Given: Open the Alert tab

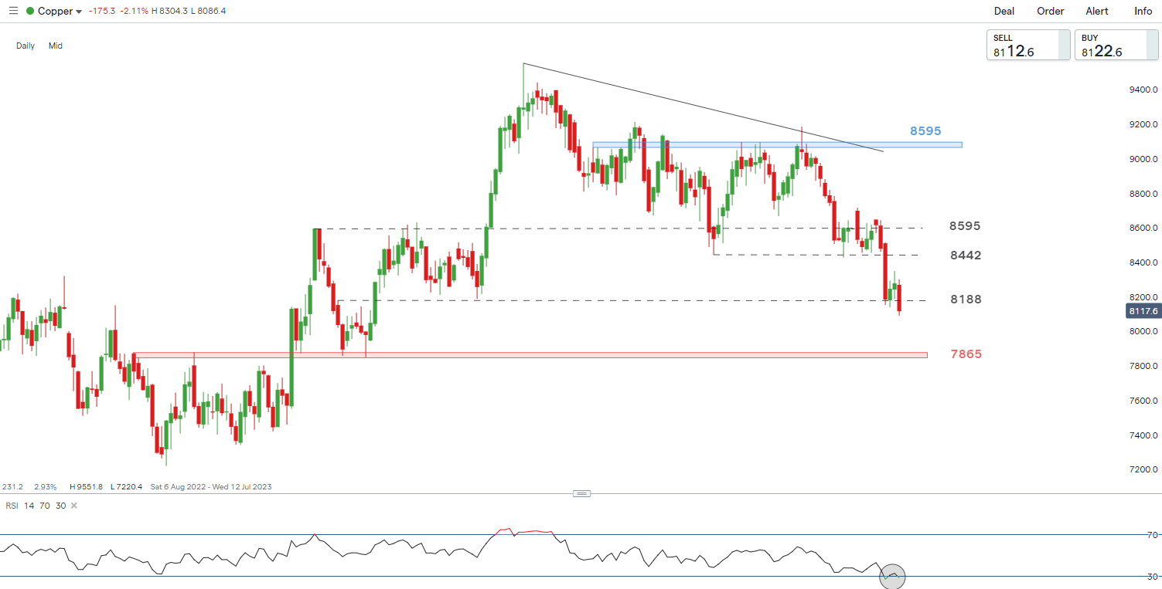Looking at the screenshot, I should 1097,11.
